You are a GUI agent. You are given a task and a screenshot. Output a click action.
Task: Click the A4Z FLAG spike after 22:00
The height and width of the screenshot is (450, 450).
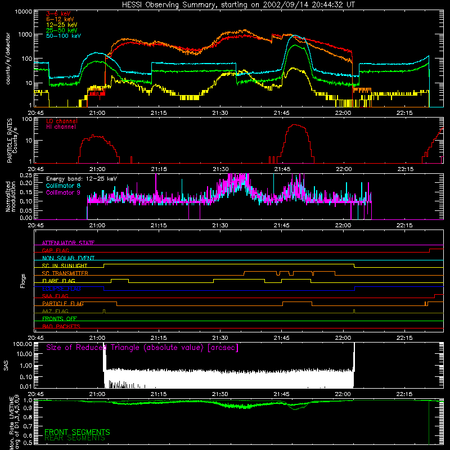[x=354, y=311]
